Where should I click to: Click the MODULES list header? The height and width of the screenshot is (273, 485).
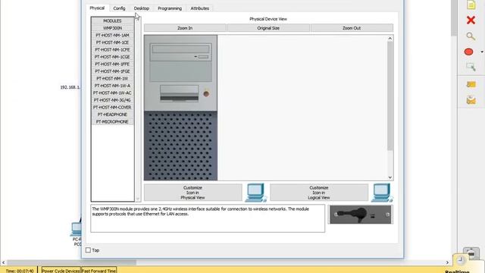pyautogui.click(x=112, y=20)
